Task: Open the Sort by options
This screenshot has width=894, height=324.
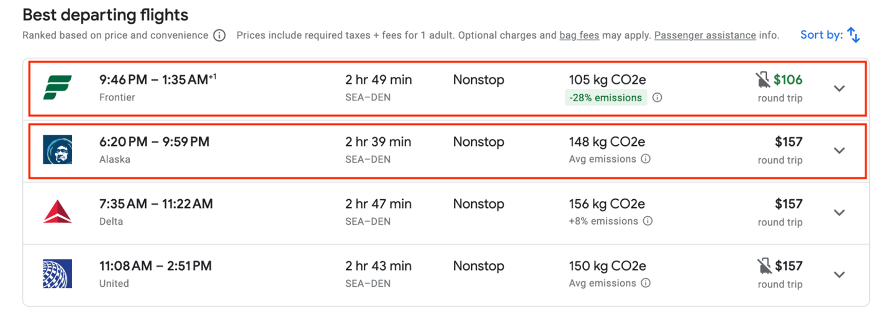Action: pos(830,35)
